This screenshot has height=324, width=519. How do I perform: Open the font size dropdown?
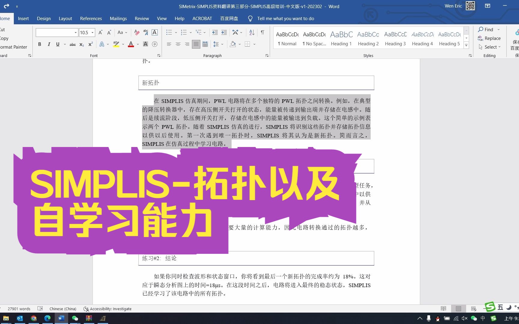[x=93, y=32]
